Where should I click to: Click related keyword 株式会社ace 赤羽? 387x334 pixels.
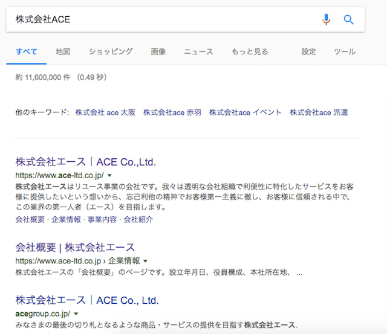[x=172, y=112]
